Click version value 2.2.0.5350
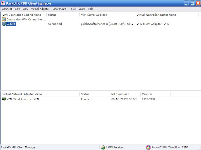Image resolution: width=201 pixels, height=150 pixels. point(148,99)
